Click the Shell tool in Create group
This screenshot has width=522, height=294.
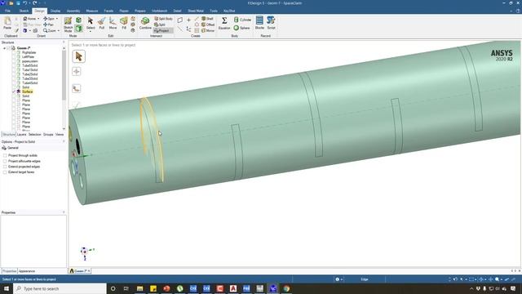(x=207, y=19)
